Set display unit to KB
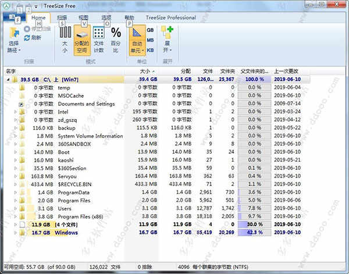The image size is (349, 274). click(150, 50)
